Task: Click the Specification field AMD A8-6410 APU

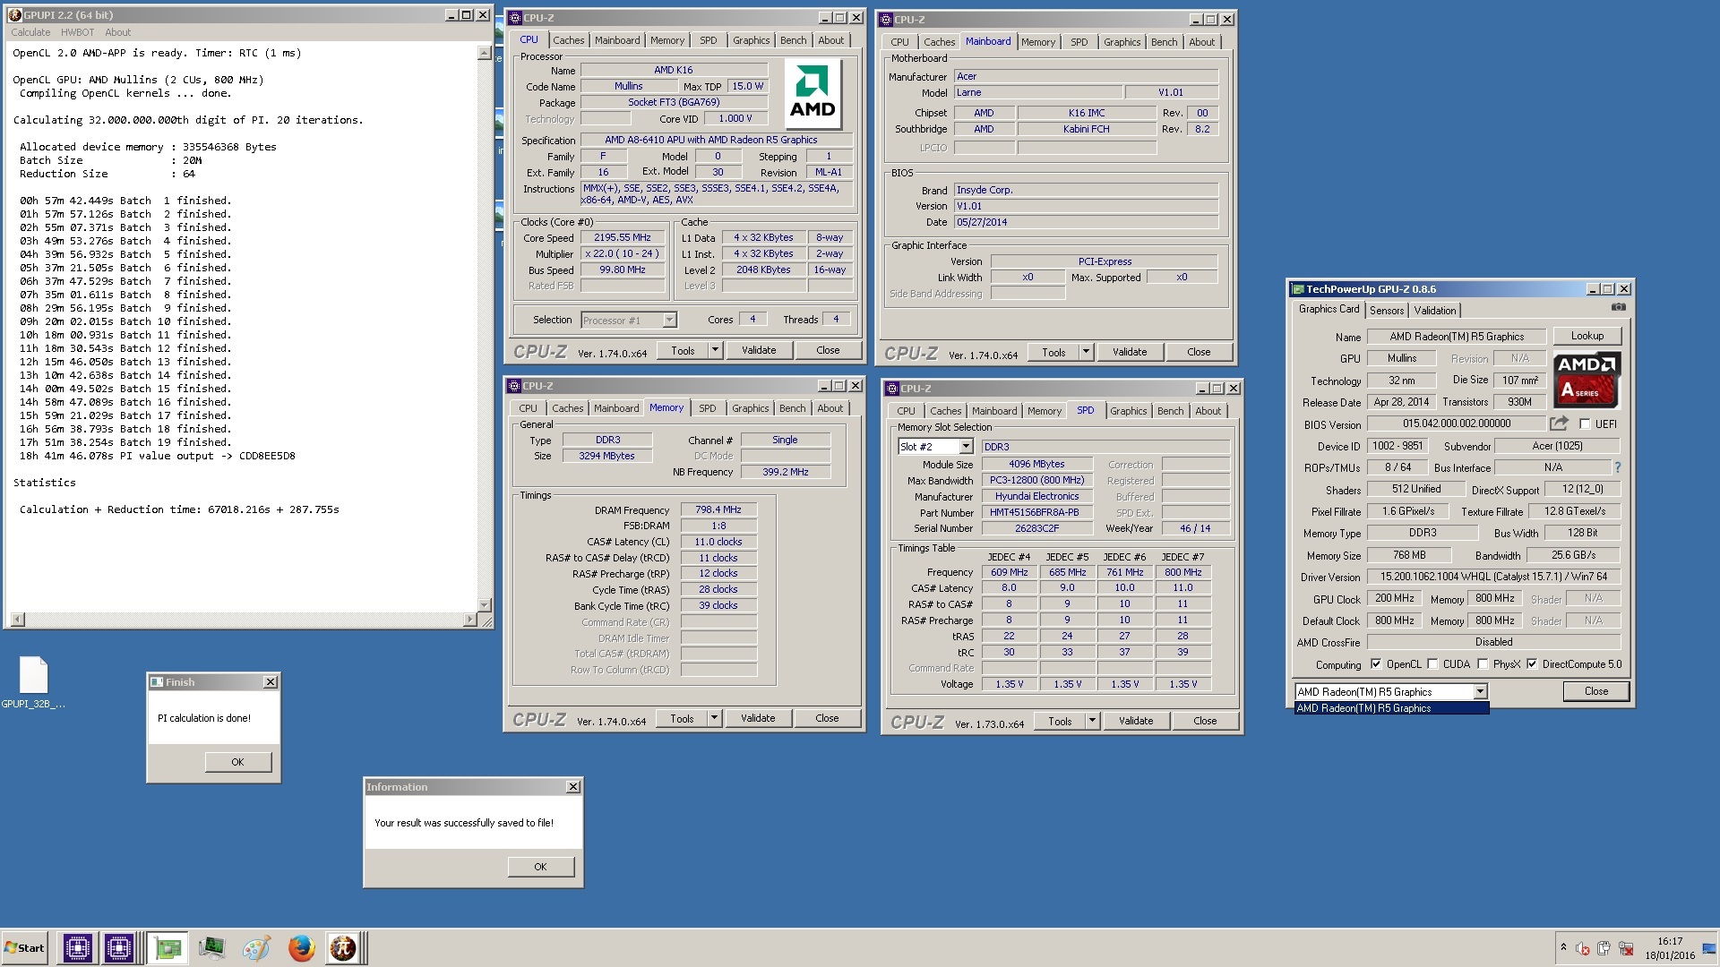Action: pos(716,140)
